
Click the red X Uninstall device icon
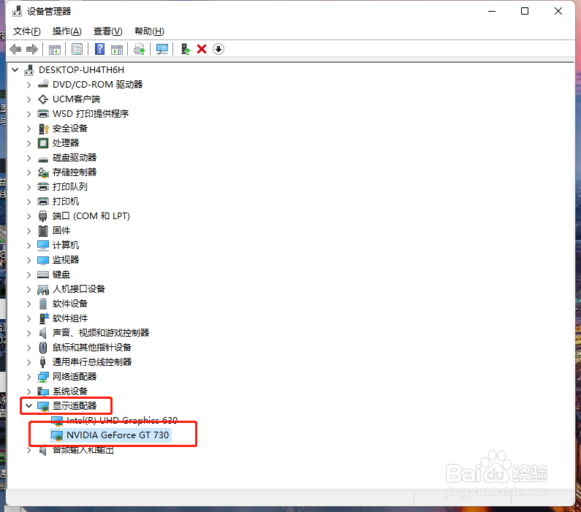pyautogui.click(x=202, y=49)
